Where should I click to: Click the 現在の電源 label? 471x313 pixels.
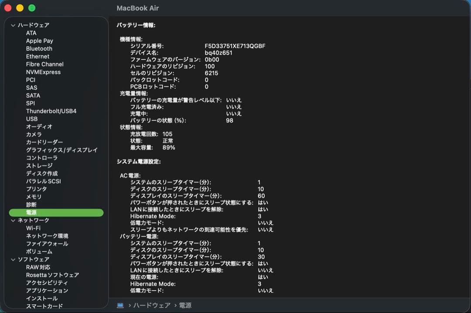pyautogui.click(x=144, y=277)
